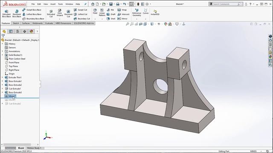Open the Hole Wizard
This screenshot has width=273, height=153.
[60, 12]
